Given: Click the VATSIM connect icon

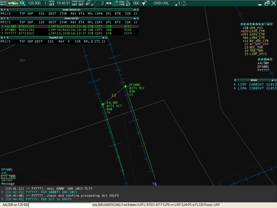Looking at the screenshot, I should (x=13, y=3).
